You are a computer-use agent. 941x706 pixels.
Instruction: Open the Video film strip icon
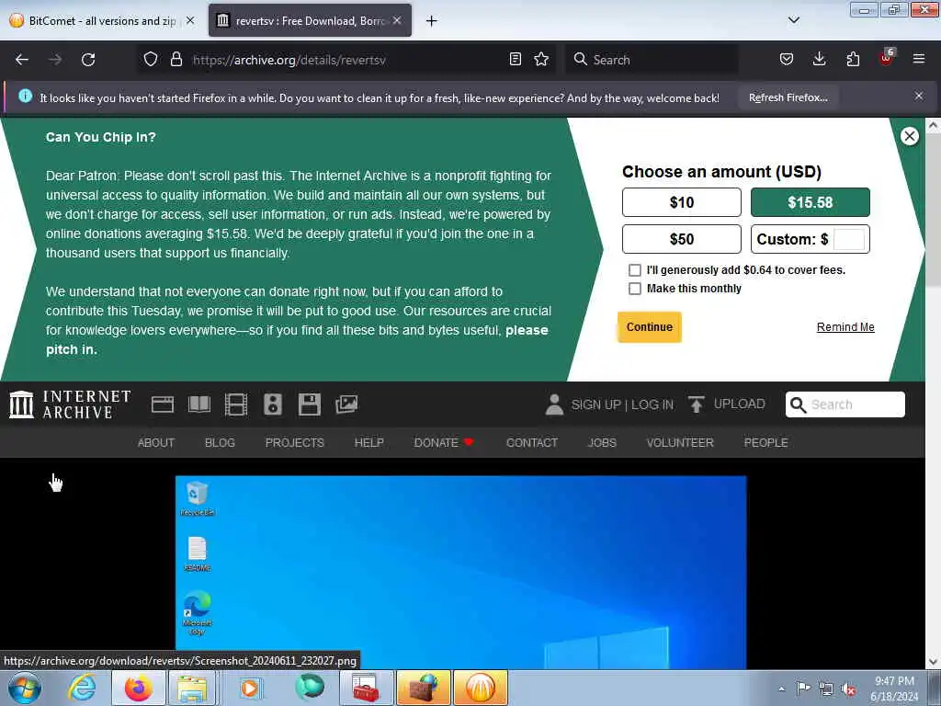pyautogui.click(x=236, y=404)
